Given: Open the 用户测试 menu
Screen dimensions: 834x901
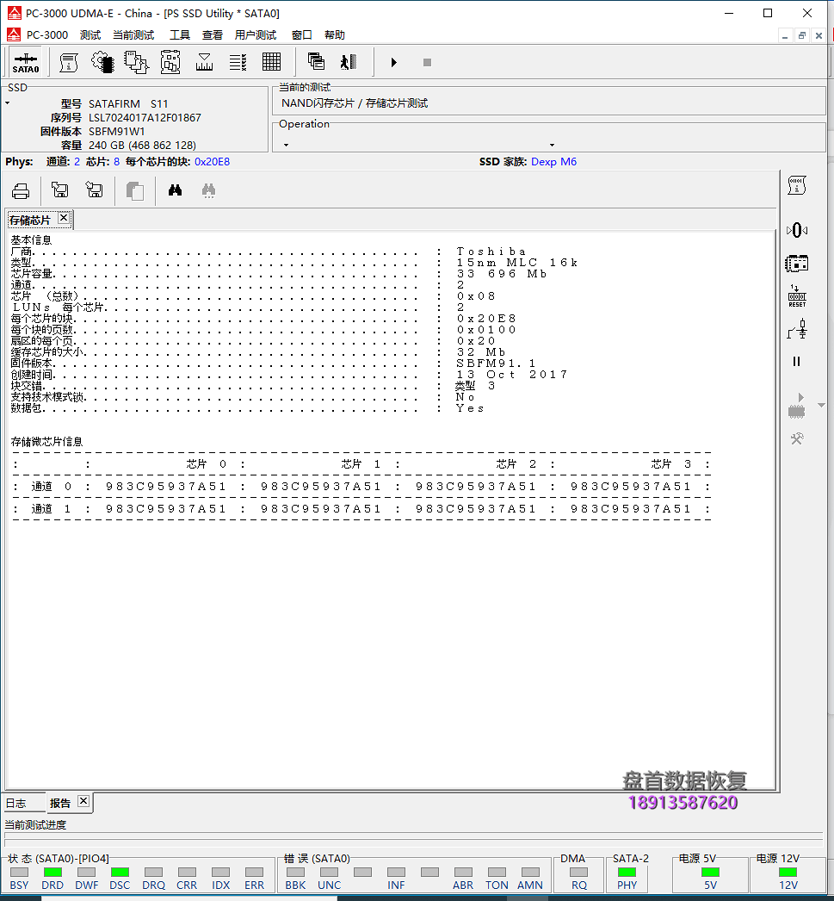Looking at the screenshot, I should point(255,35).
